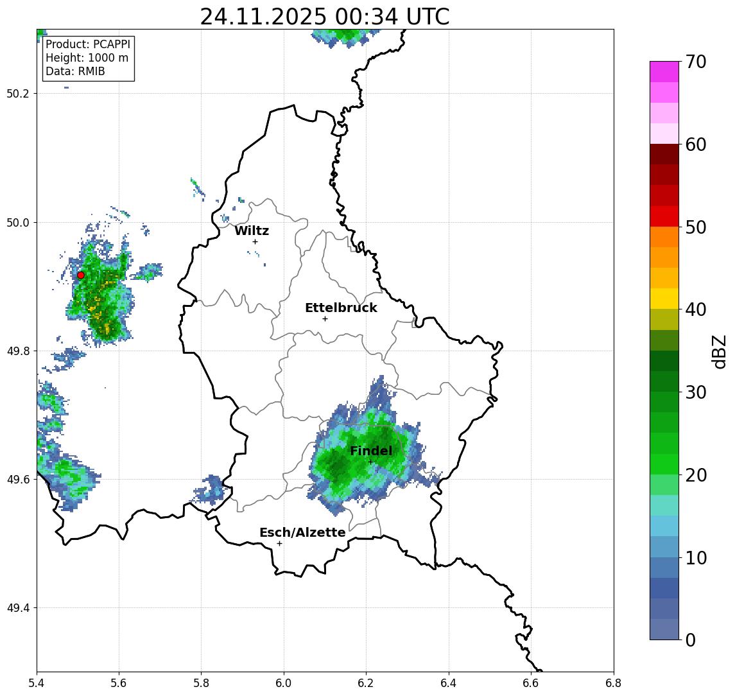Click the Wiltz city label

(x=252, y=231)
